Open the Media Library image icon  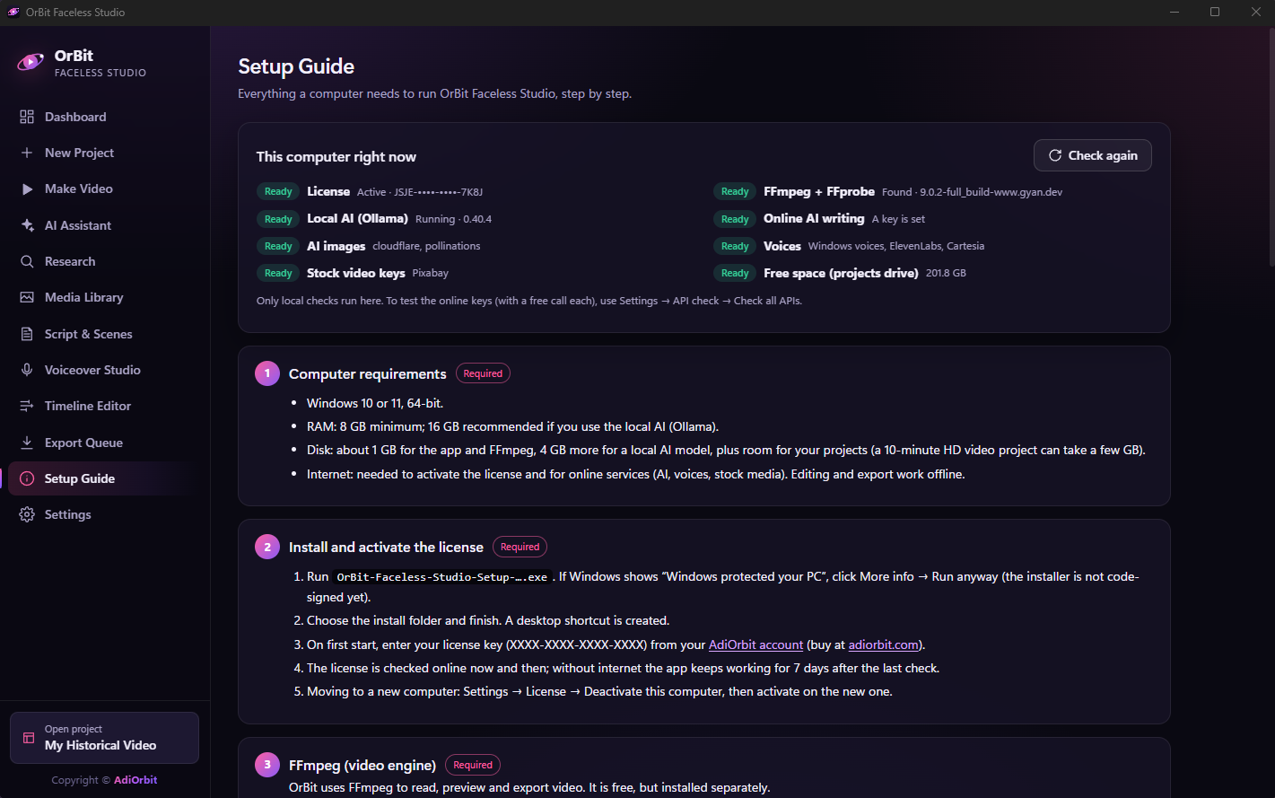click(27, 297)
